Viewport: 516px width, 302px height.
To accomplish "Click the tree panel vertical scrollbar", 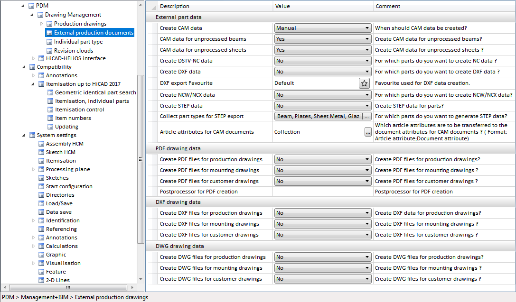I will (140, 159).
